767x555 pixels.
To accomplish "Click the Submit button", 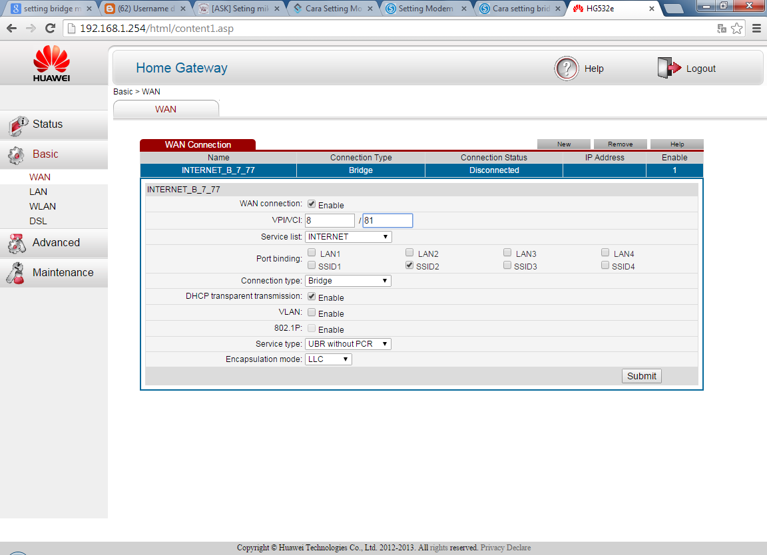I will pos(640,375).
